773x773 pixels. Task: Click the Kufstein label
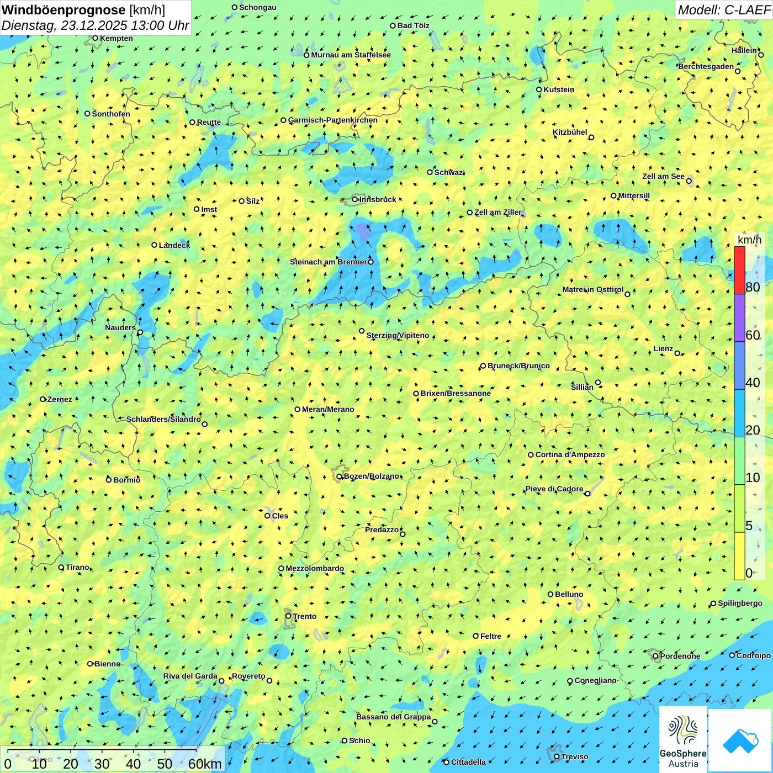pyautogui.click(x=559, y=89)
